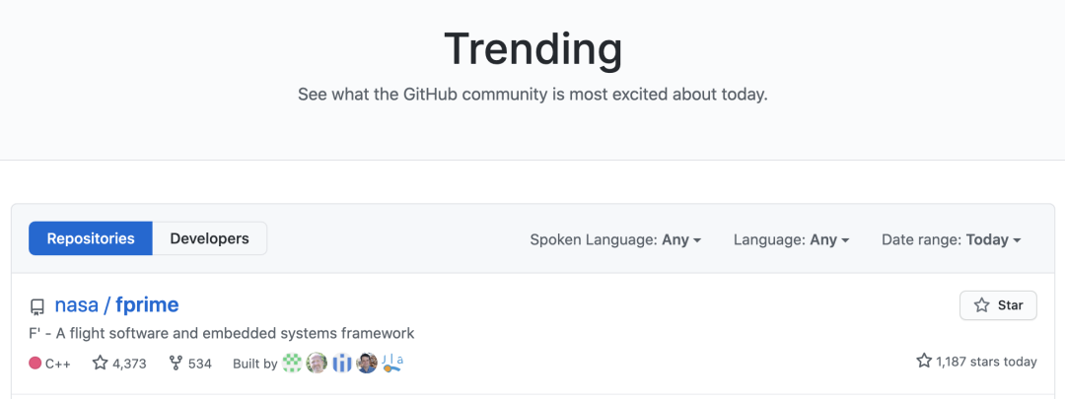Expand the Language: Any filter

tap(791, 239)
